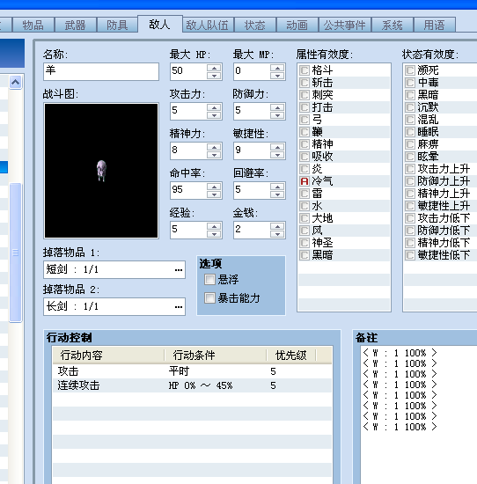Screen dimensions: 477x484
Task: Enable the 悬浮 option checkbox
Action: (209, 279)
